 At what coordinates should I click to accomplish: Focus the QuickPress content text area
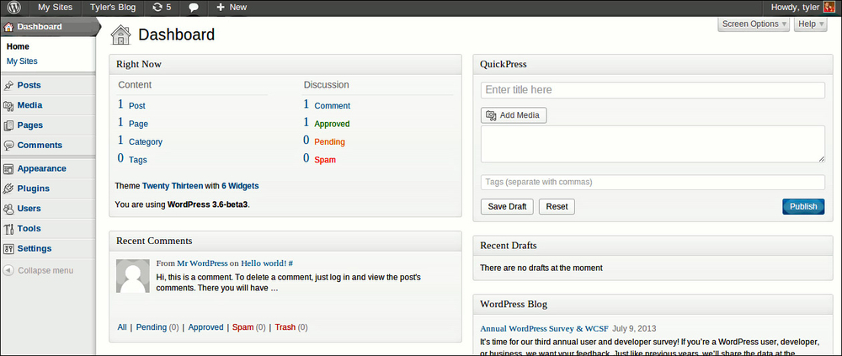pyautogui.click(x=653, y=144)
